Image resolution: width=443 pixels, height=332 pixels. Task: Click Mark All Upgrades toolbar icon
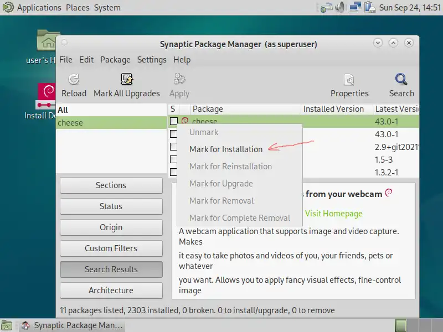(x=127, y=79)
